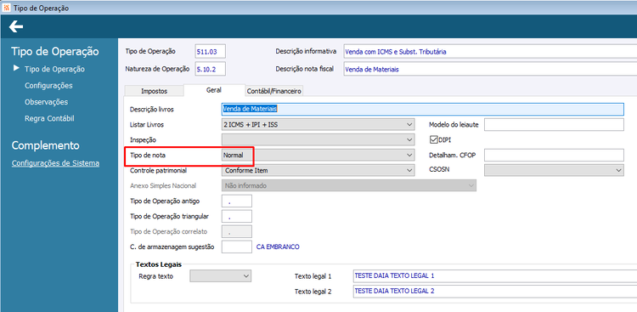Click the Texto legal 1 field
Viewport: 637px width, 312px height.
pos(495,275)
